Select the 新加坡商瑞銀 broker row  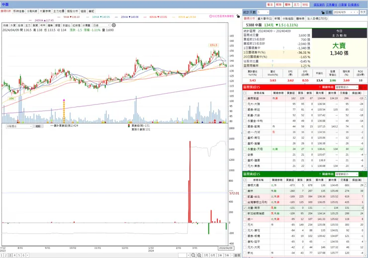pos(303,214)
